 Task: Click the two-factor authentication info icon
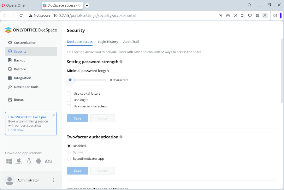[x=121, y=137]
